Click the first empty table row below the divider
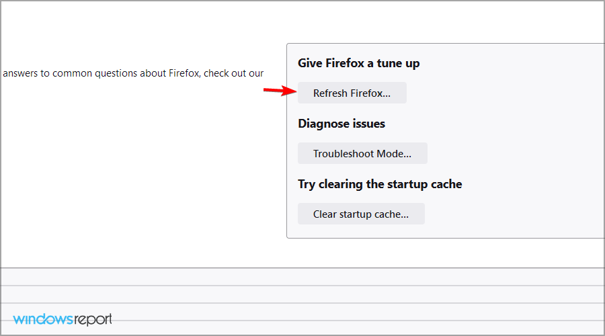 (302, 277)
